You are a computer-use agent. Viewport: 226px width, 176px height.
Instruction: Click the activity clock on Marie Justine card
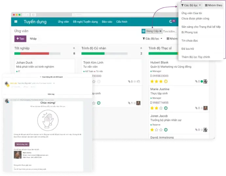[166, 108]
